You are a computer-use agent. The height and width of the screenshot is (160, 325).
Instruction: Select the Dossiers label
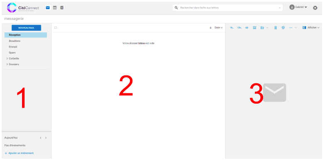14,64
